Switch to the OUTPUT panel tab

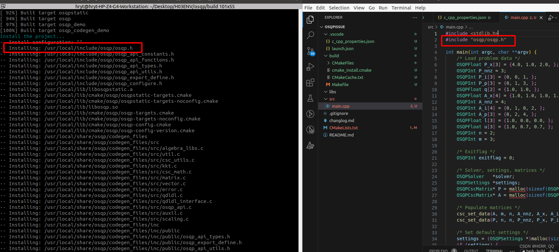pyautogui.click(x=471, y=251)
